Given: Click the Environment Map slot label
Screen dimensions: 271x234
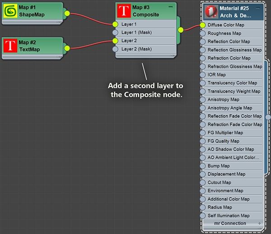Looking at the screenshot, I should point(225,191).
